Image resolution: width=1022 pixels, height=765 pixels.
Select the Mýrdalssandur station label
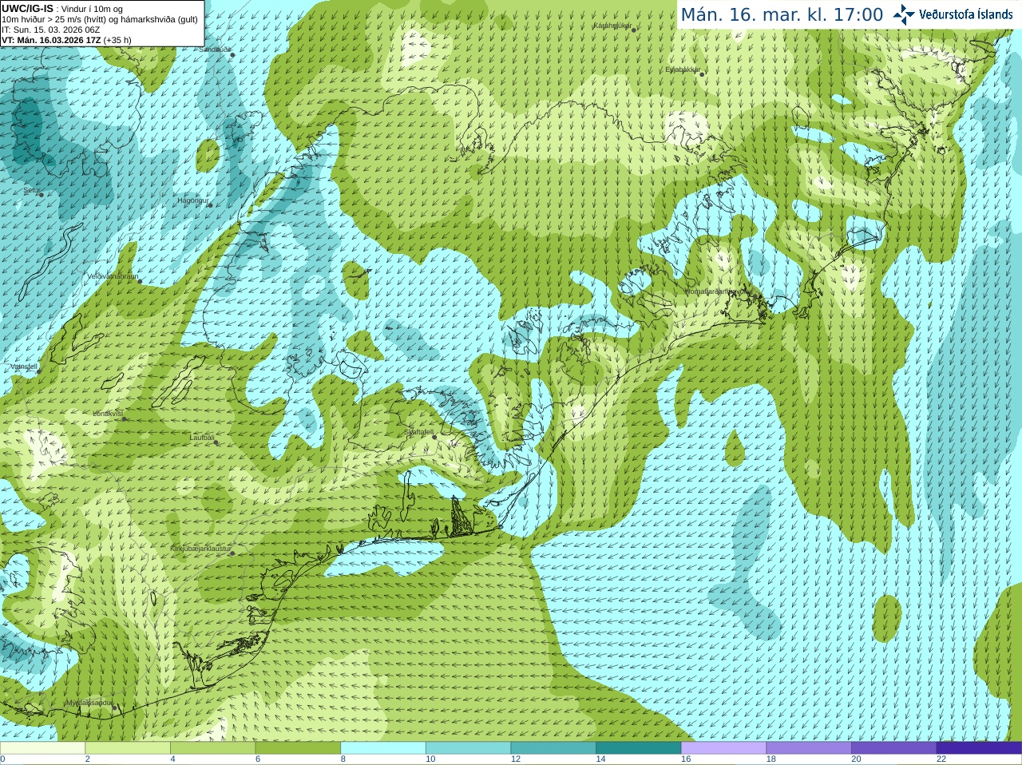tap(89, 703)
